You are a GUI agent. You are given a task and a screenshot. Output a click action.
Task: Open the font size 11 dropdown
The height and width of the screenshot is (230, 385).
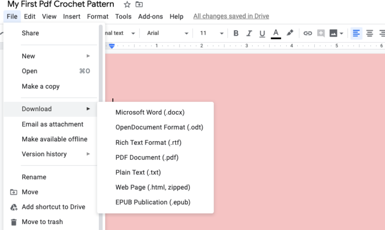[212, 34]
